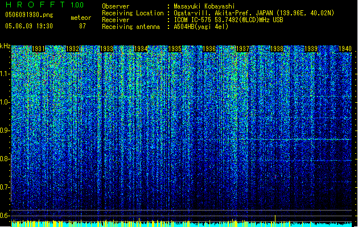Click the version number 1.0.0
Screen dimensions: 358x227
click(77, 5)
